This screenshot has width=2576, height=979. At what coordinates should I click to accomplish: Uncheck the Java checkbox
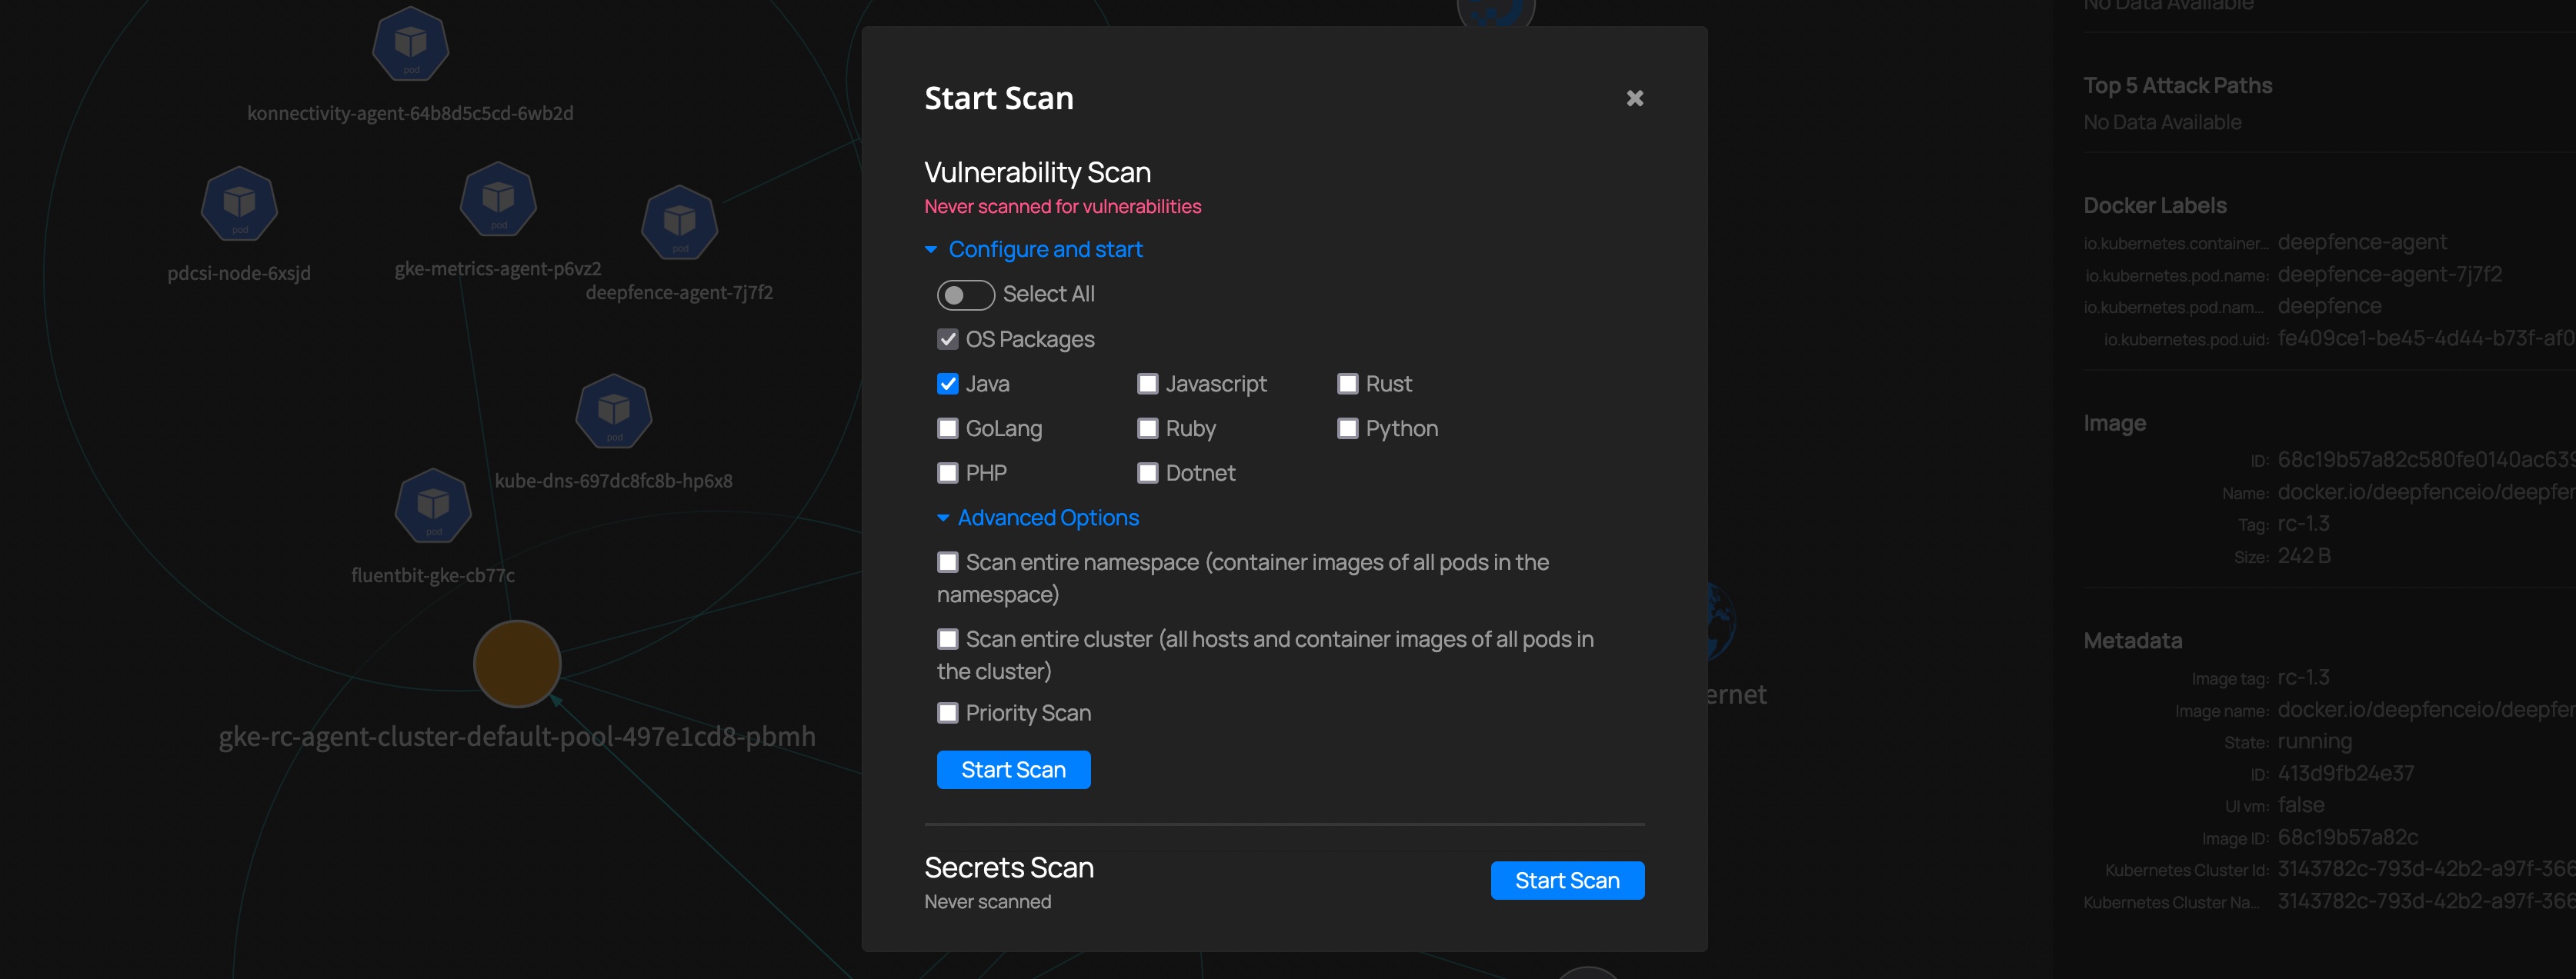[x=948, y=384]
